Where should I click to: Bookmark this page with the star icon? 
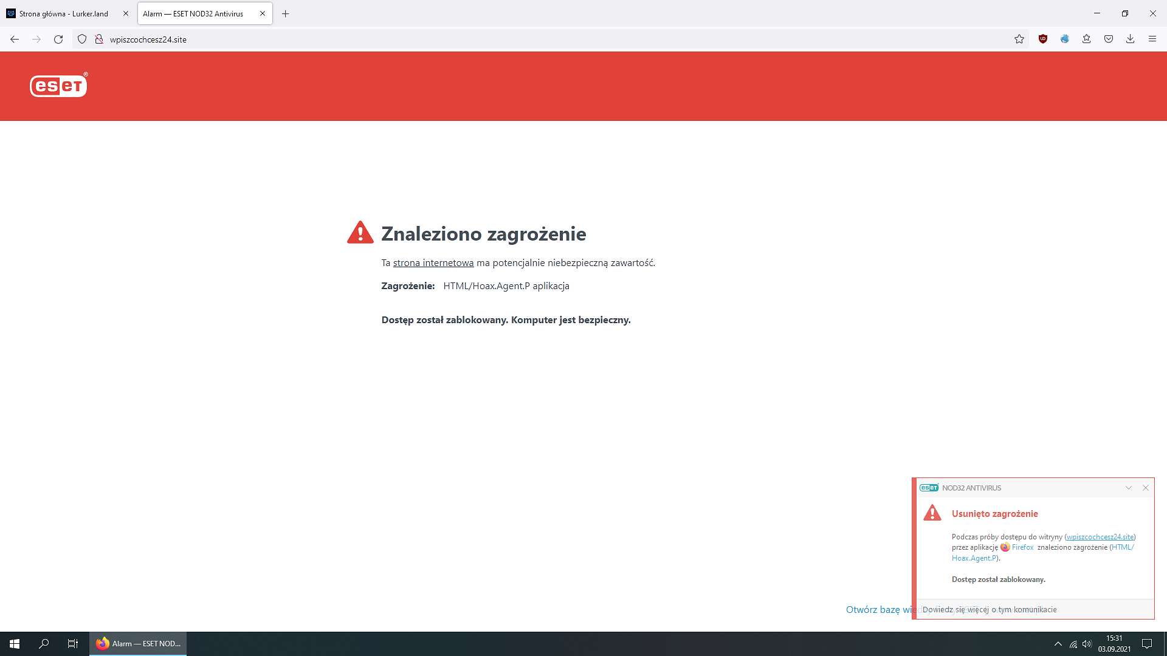(1019, 39)
